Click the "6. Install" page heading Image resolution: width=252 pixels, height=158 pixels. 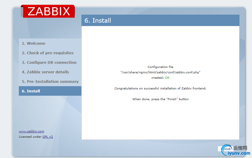click(x=98, y=20)
